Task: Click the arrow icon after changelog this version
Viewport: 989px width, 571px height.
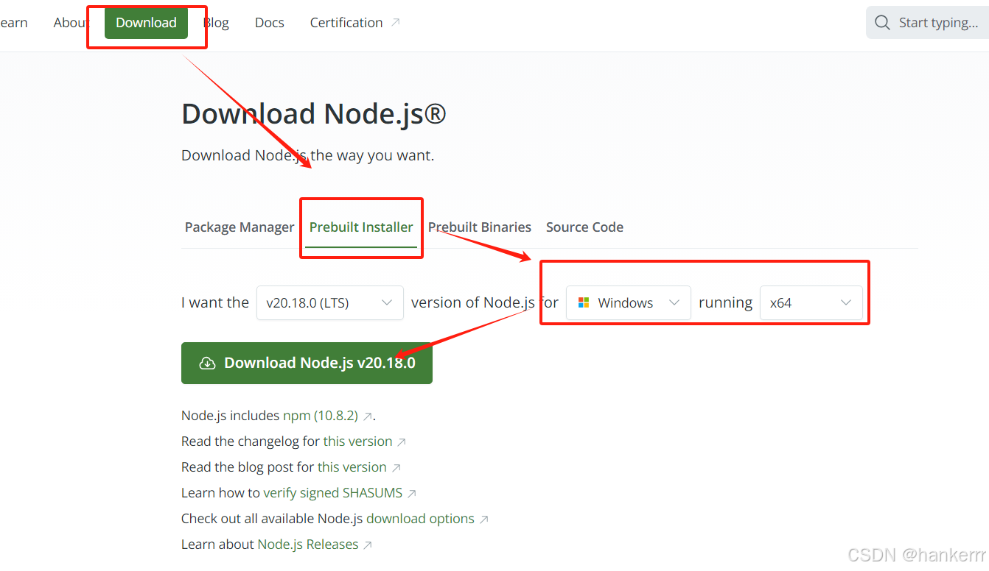Action: pos(402,442)
